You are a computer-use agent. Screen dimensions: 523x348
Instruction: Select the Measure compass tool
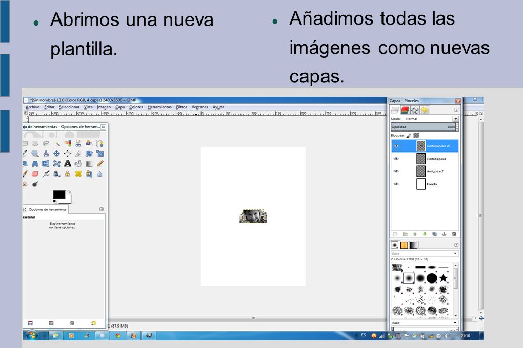[x=46, y=154]
